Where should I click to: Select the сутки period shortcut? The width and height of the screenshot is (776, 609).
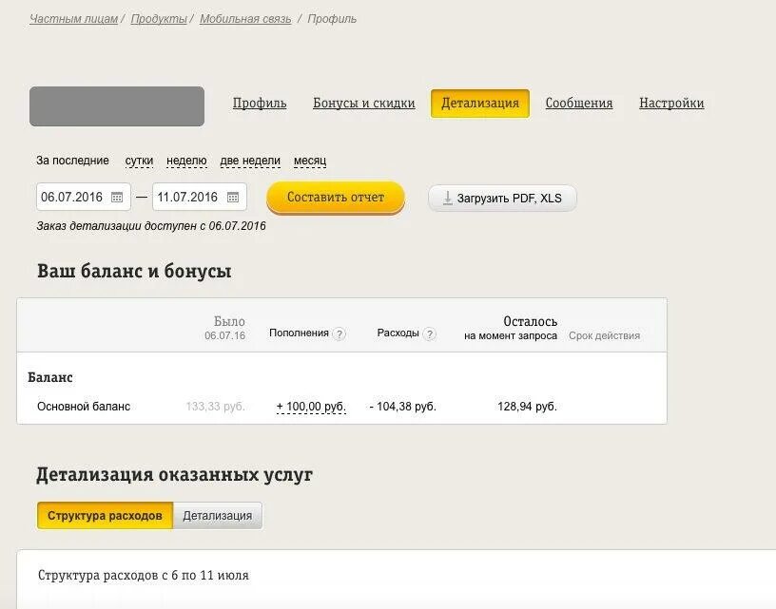tap(139, 161)
